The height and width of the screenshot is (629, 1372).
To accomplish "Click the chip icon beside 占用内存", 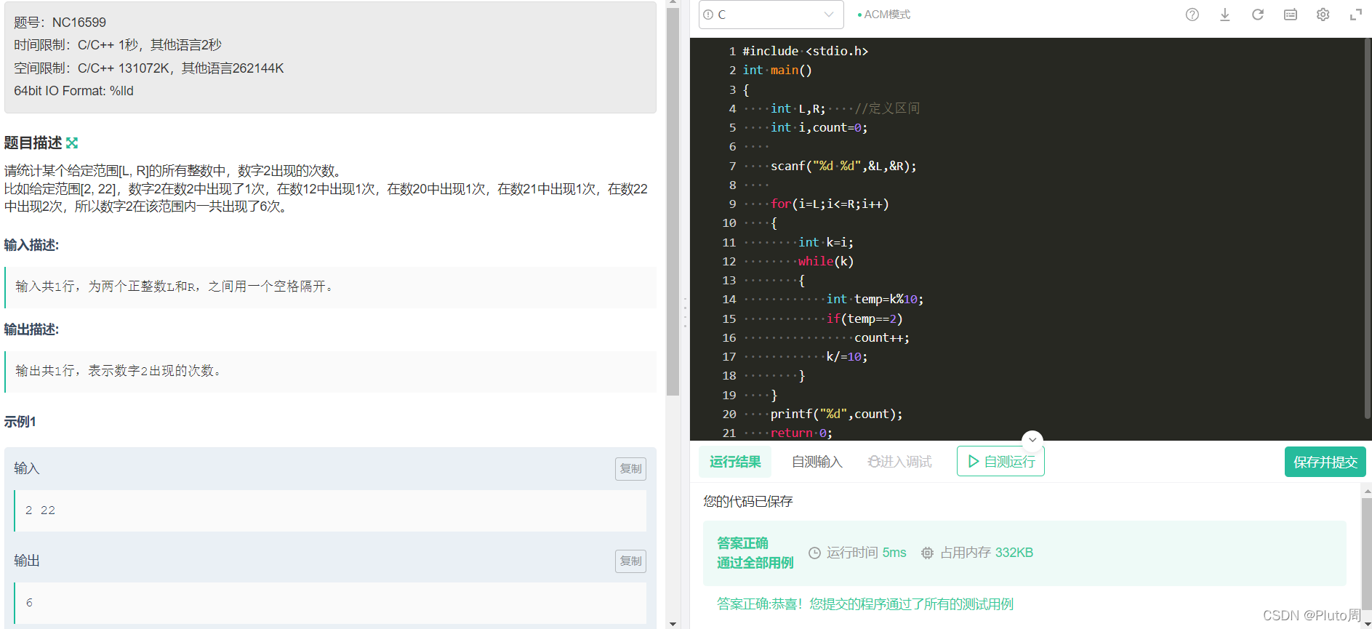I will pos(927,553).
